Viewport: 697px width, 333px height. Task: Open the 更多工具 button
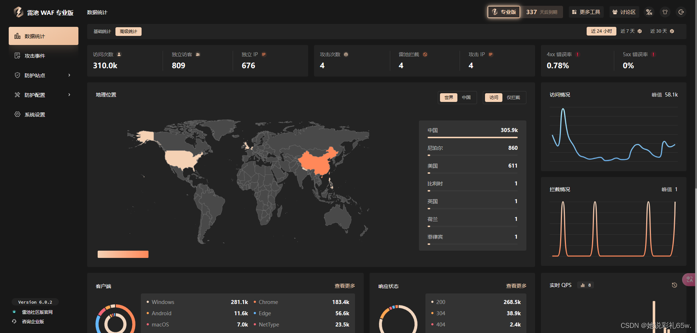586,12
